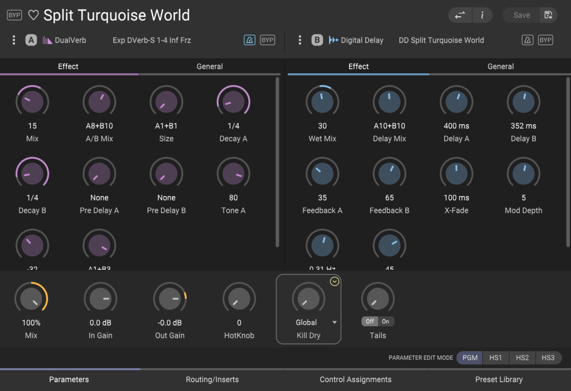Screen dimensions: 571x391
Task: Click the Out Gain knob
Action: click(170, 299)
